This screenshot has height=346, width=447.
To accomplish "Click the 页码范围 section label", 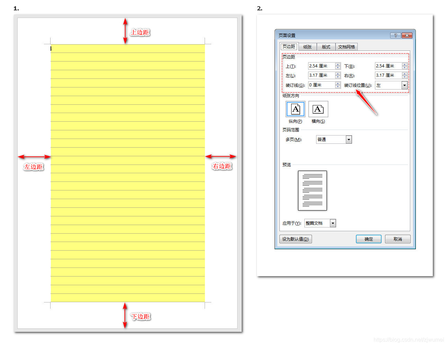I will click(x=291, y=130).
